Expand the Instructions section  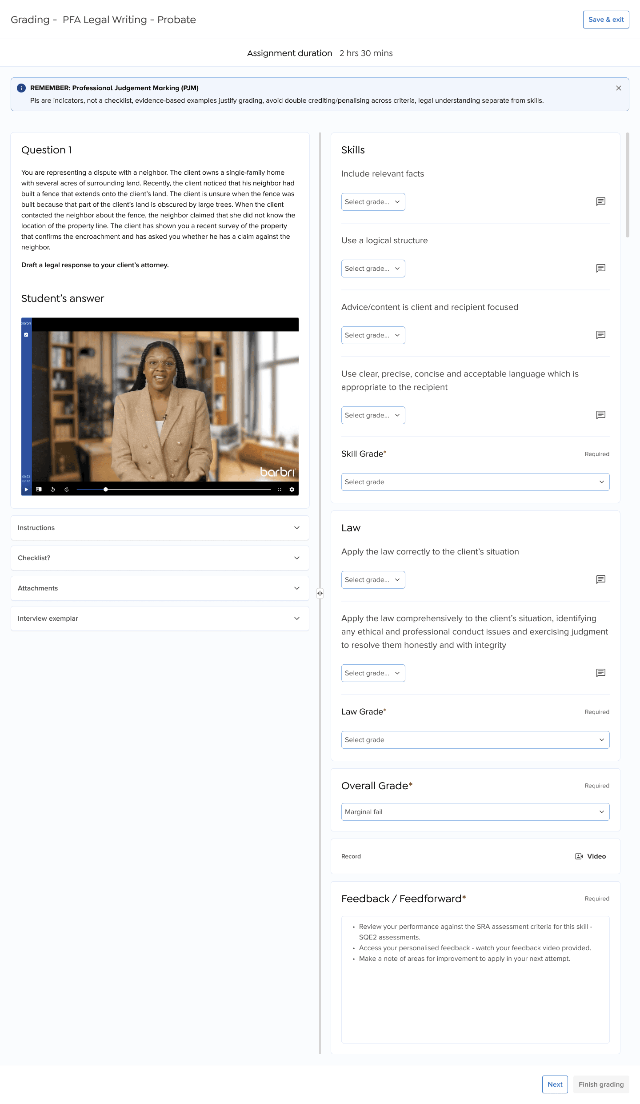[x=160, y=528]
